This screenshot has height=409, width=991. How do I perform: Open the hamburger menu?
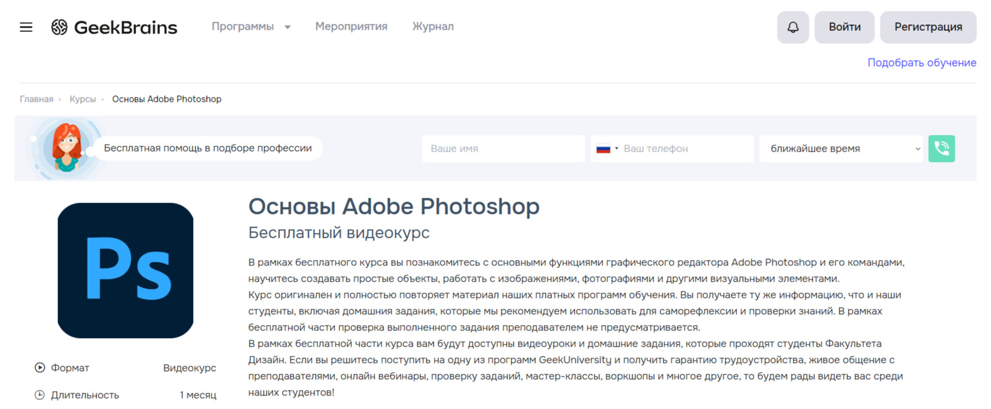click(x=26, y=27)
